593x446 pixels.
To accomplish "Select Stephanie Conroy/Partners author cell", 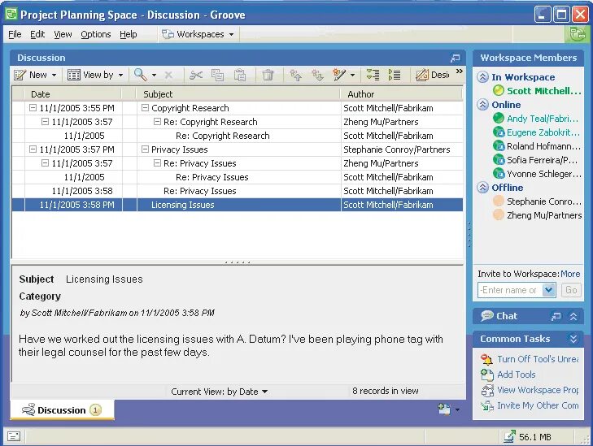I will point(397,149).
